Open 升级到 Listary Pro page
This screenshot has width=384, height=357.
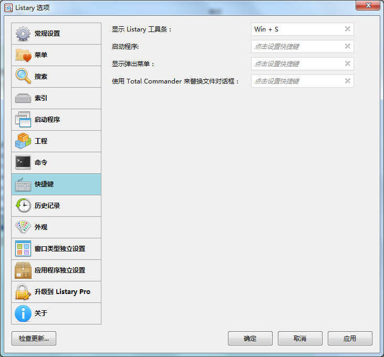(56, 292)
